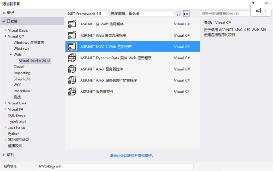This screenshot has height=171, width=273.
Task: Choose ASP.NET 空 Web 应用程序 template name
Action: coord(102,24)
